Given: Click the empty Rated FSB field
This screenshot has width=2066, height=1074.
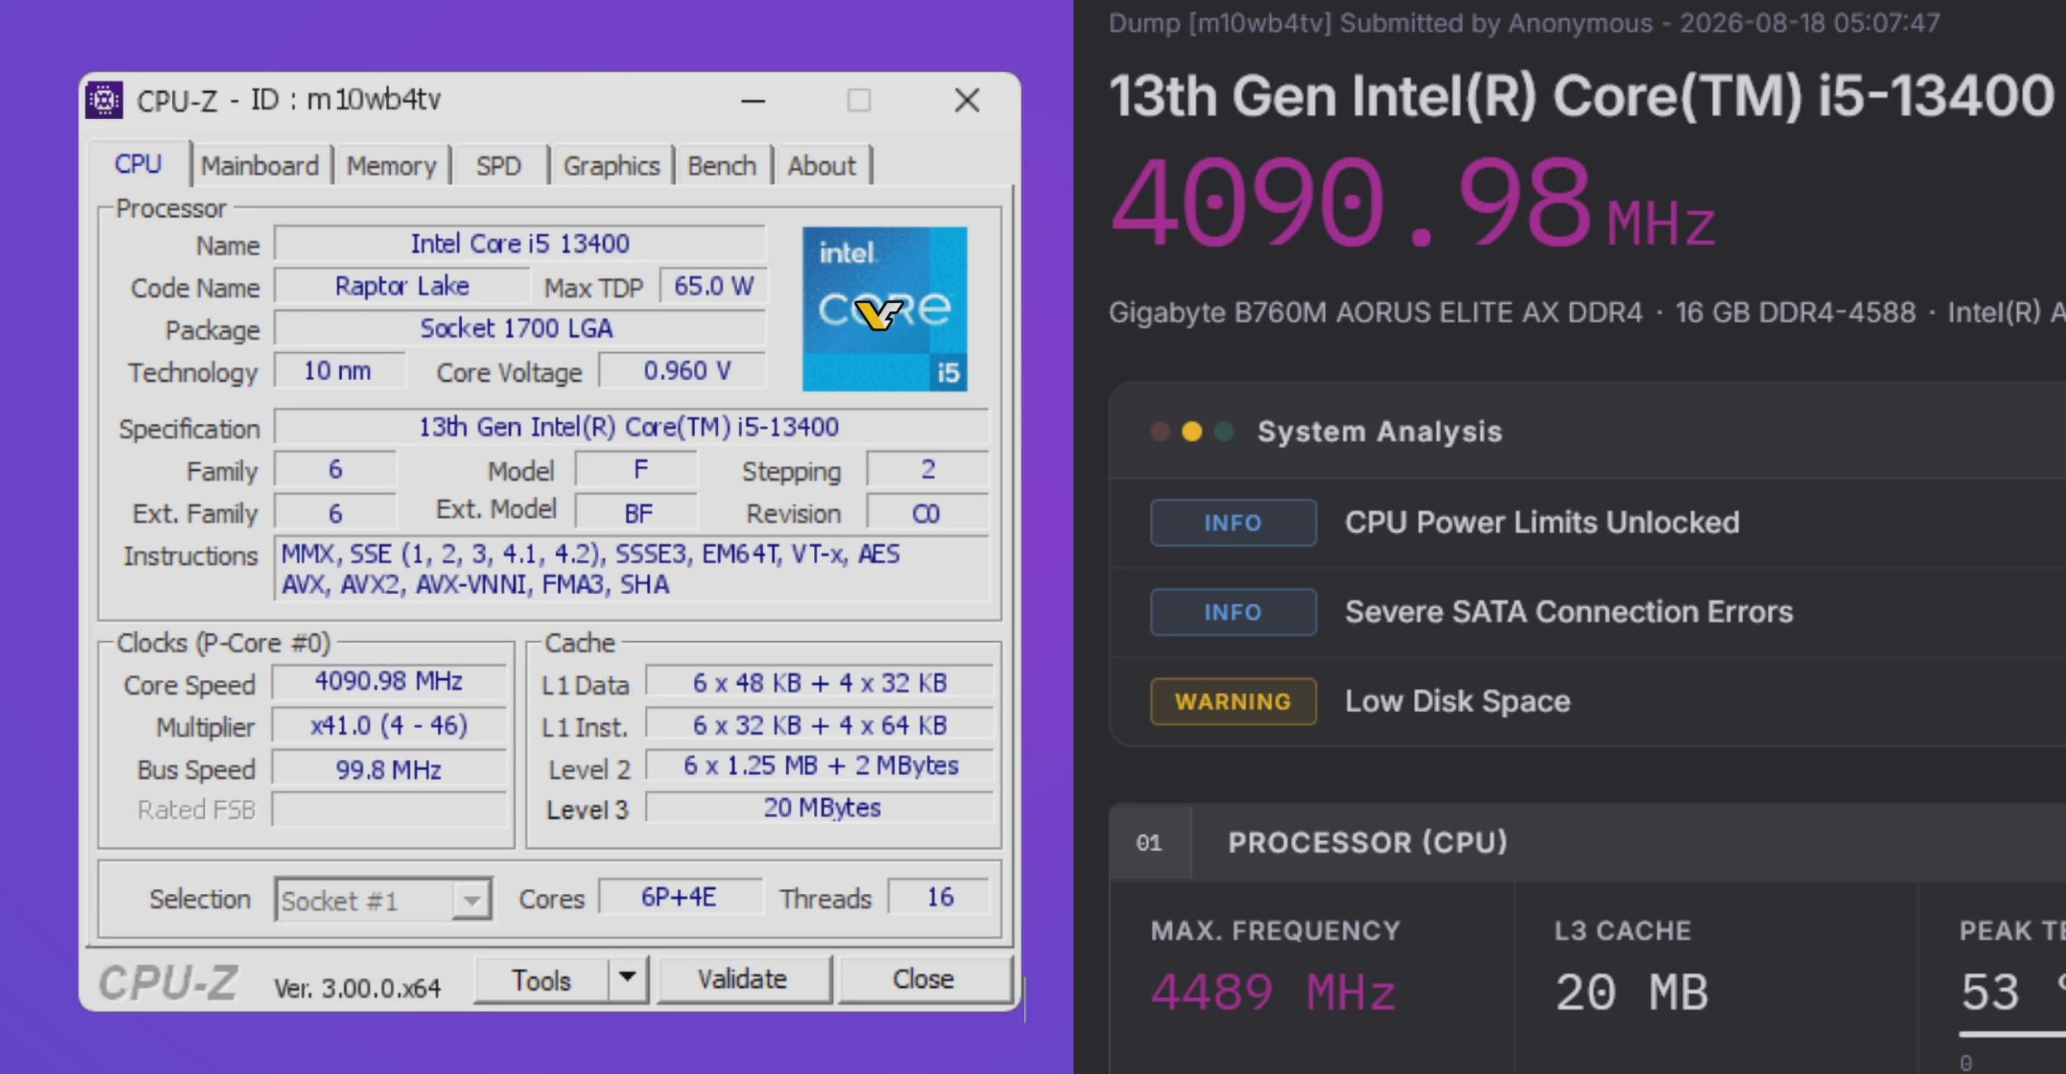Looking at the screenshot, I should 388,810.
